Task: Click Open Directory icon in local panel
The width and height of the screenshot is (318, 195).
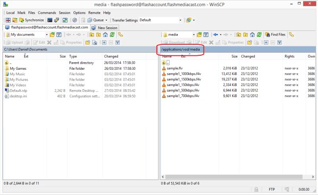Action: [x=52, y=34]
